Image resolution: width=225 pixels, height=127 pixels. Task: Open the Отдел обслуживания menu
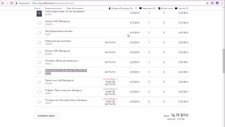pyautogui.click(x=75, y=8)
